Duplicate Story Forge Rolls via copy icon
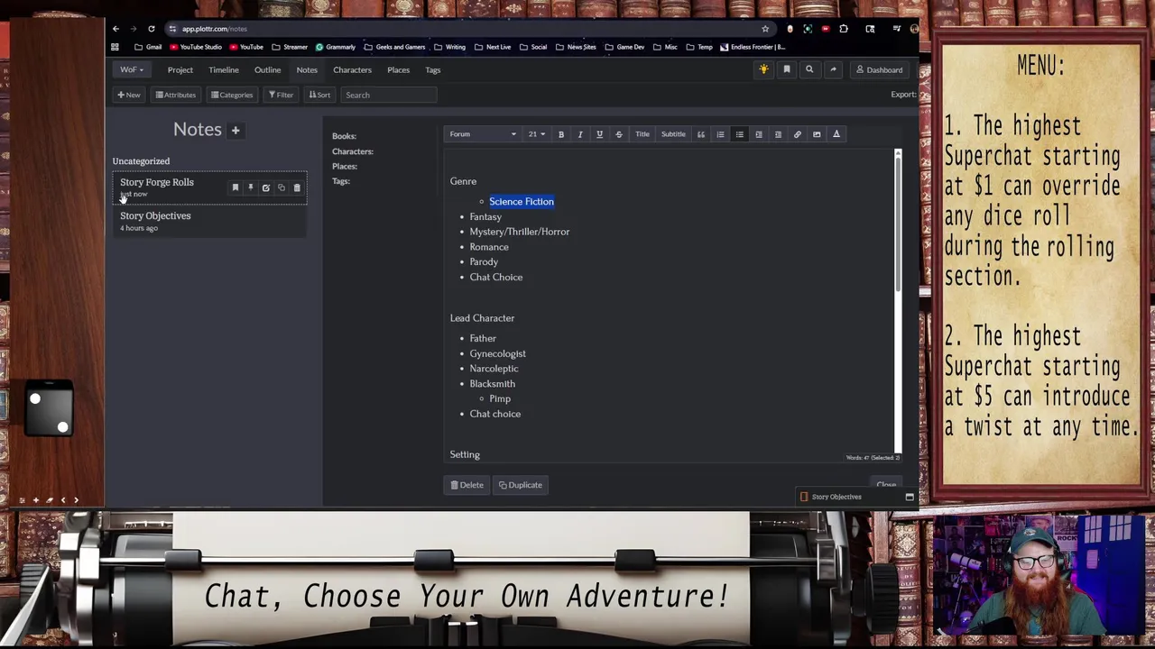 [x=281, y=187]
